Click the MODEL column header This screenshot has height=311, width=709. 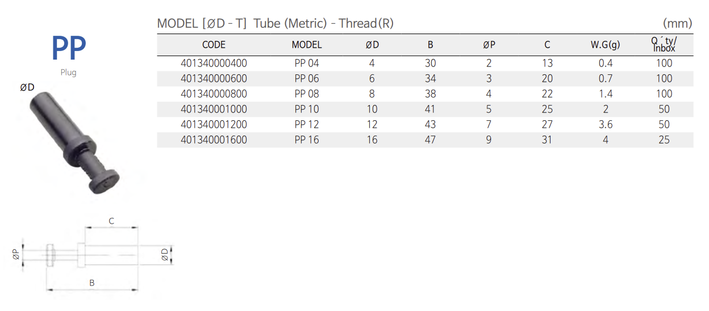[x=307, y=45]
